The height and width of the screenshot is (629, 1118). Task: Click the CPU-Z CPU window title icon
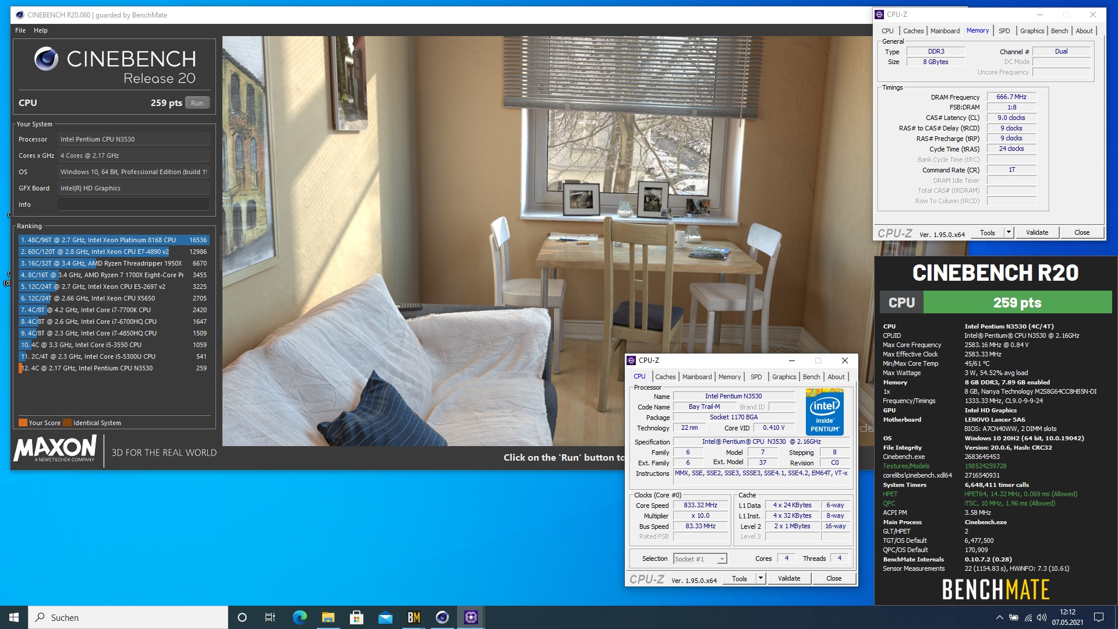point(631,361)
